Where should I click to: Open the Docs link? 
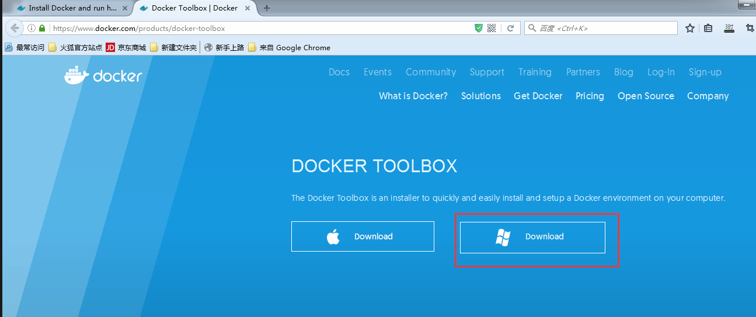click(x=339, y=72)
